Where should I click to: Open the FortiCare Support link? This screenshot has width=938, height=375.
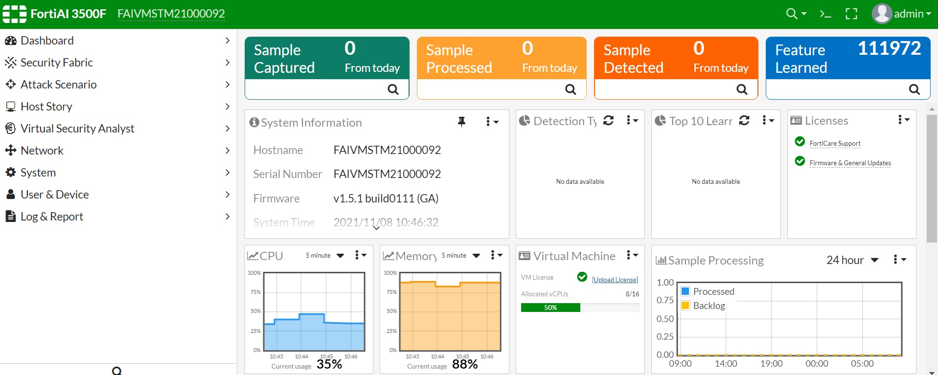click(835, 143)
